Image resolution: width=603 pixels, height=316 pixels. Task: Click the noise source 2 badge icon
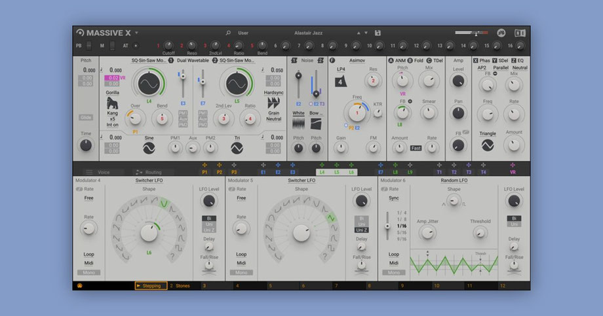click(321, 61)
